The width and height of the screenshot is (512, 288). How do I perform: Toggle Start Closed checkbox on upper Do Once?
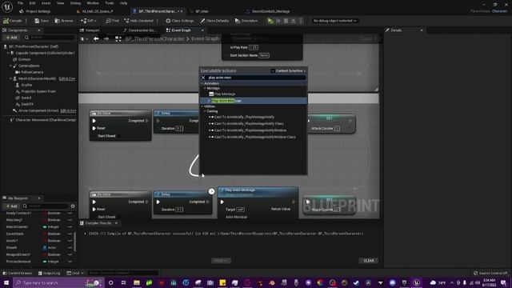[x=119, y=136]
